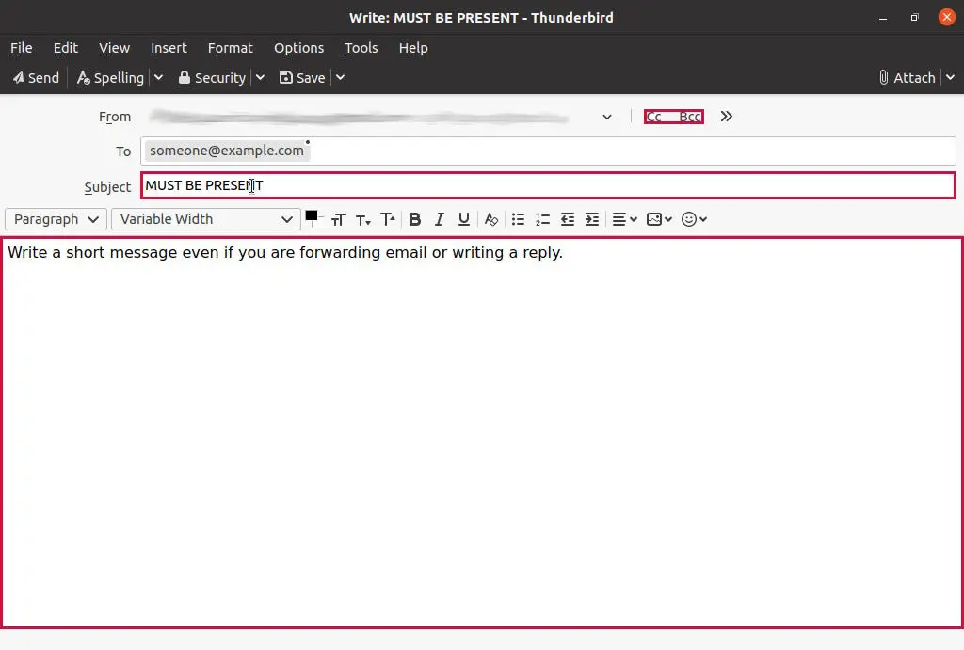Open the Tools menu

[361, 48]
